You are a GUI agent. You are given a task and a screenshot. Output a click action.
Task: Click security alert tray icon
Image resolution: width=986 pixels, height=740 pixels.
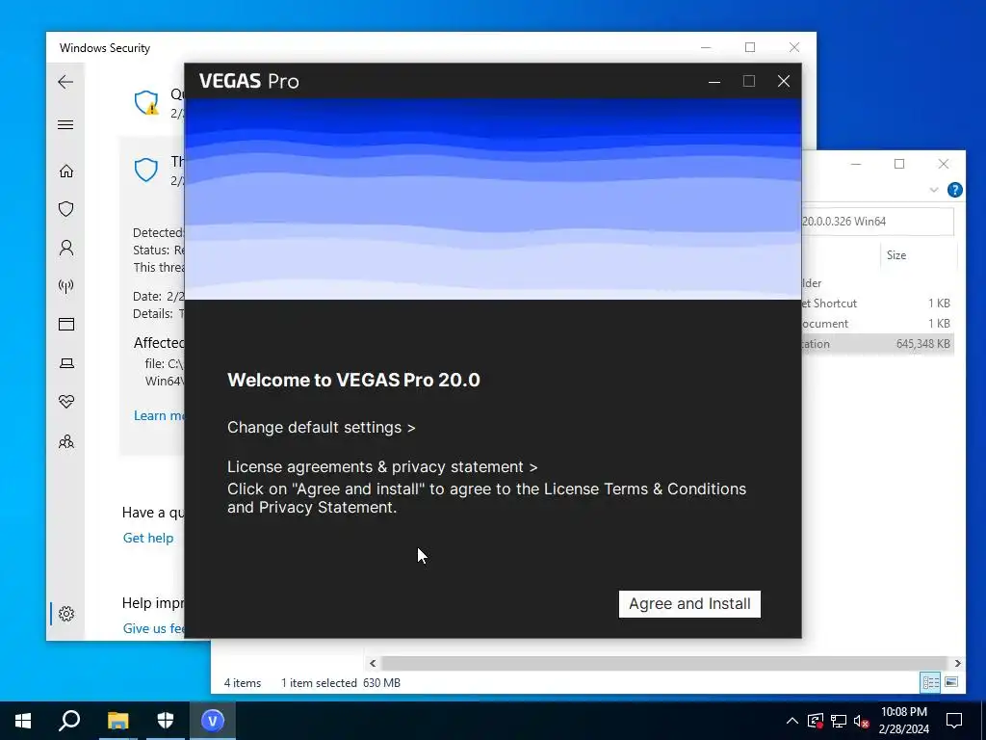click(815, 721)
